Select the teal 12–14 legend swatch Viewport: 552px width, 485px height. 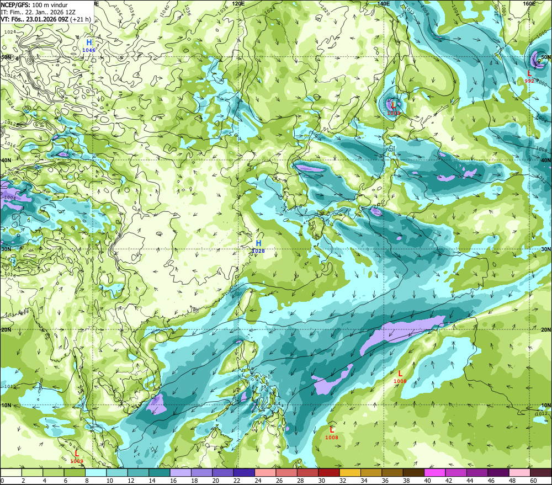click(x=139, y=472)
